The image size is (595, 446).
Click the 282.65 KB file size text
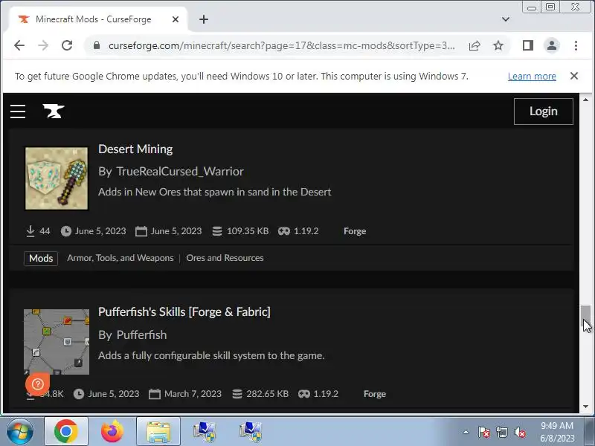(267, 394)
